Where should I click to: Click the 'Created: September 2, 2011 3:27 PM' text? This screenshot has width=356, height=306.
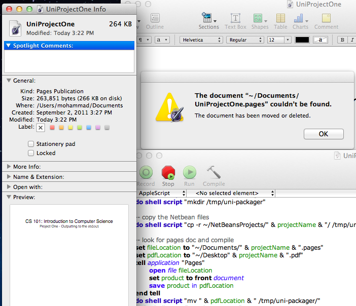point(62,112)
